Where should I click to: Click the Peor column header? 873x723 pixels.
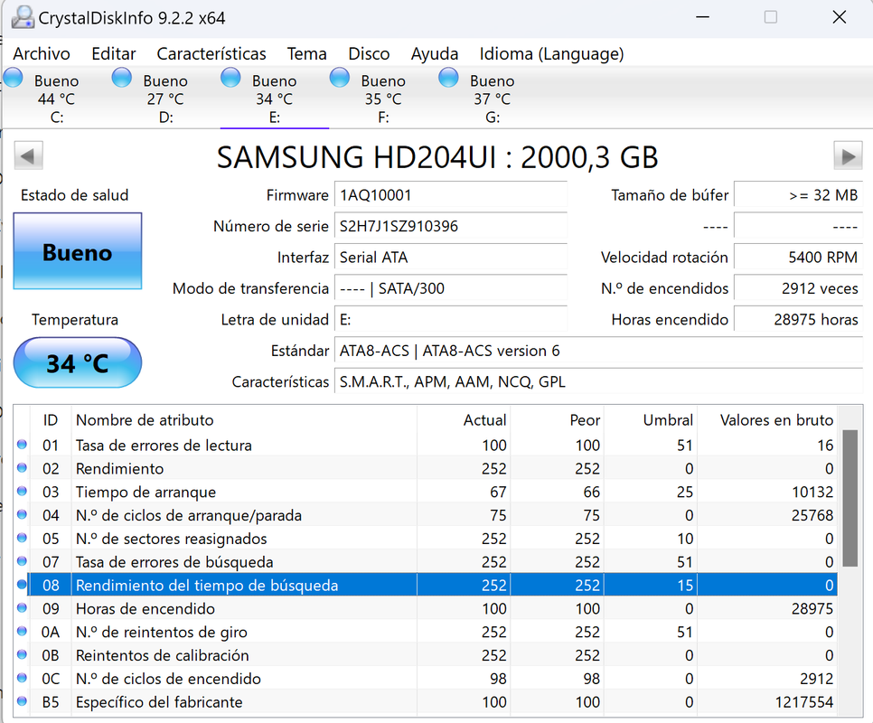pyautogui.click(x=557, y=420)
